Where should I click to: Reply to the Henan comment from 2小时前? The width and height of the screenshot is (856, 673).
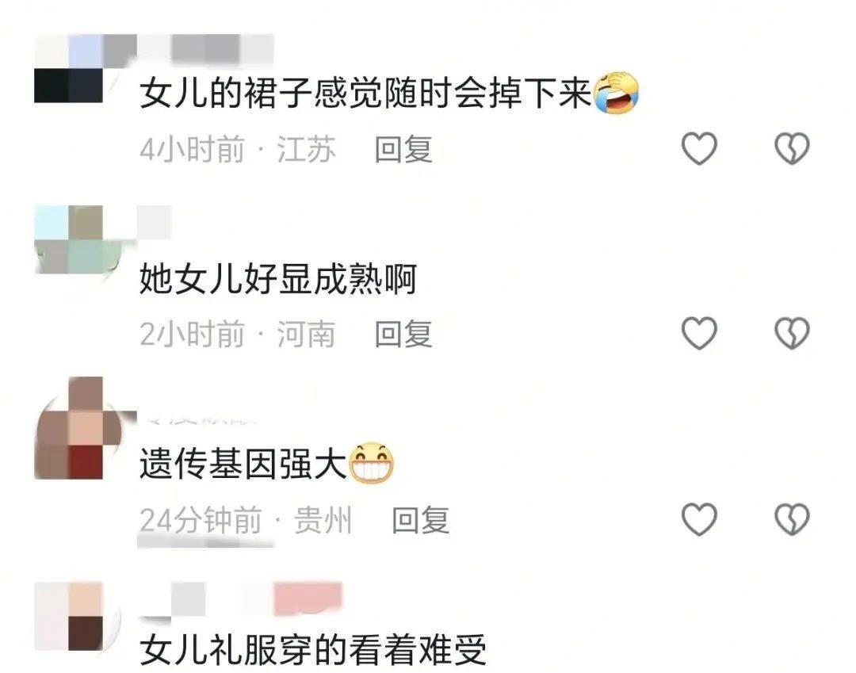[403, 334]
